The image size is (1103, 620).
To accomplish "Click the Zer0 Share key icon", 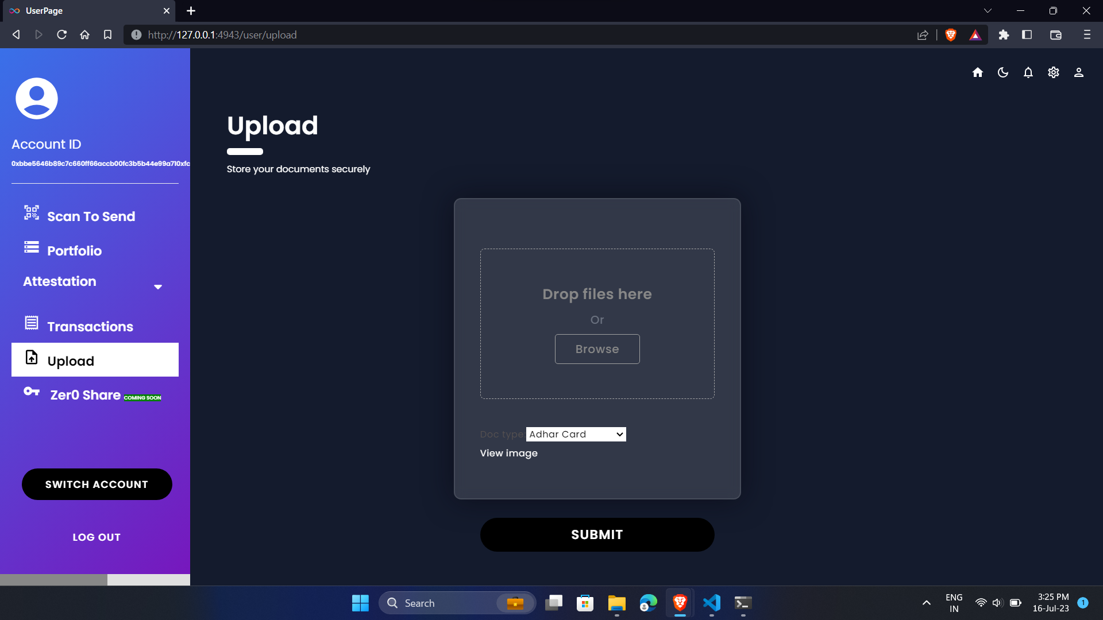I will (32, 392).
